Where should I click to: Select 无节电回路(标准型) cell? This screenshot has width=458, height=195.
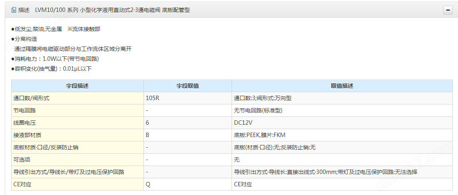pos(342,110)
